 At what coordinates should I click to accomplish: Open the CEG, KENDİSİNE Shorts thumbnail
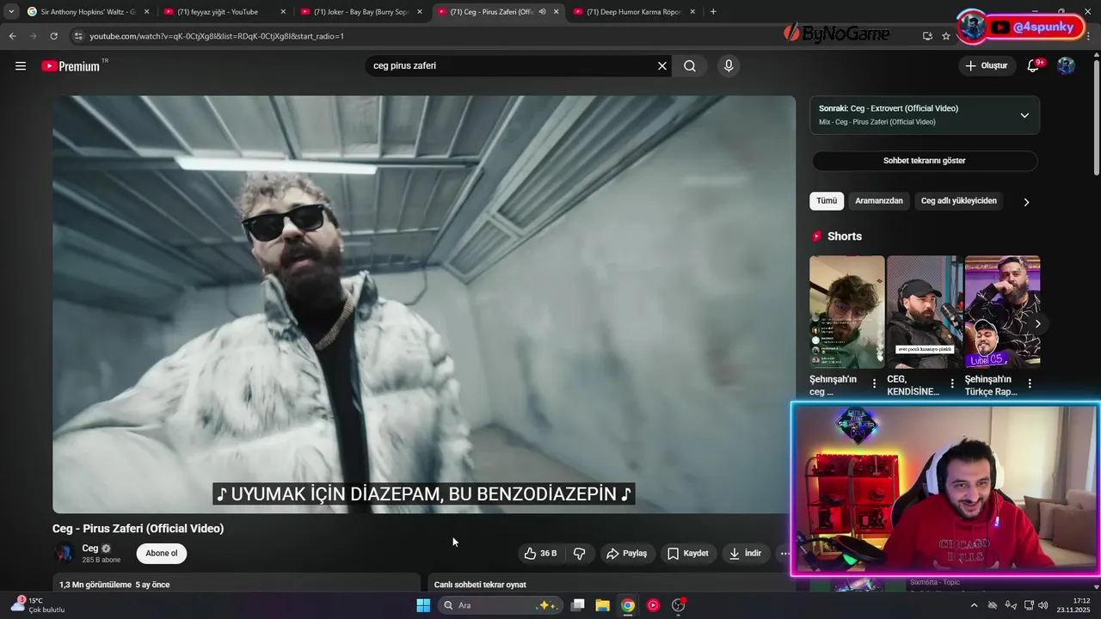pyautogui.click(x=925, y=312)
